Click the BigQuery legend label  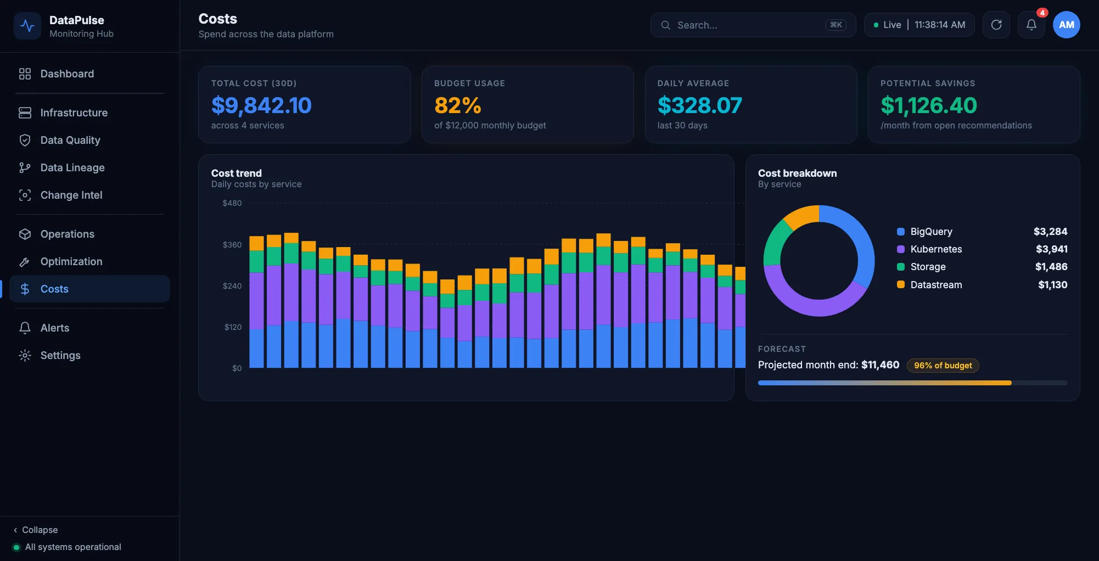931,232
